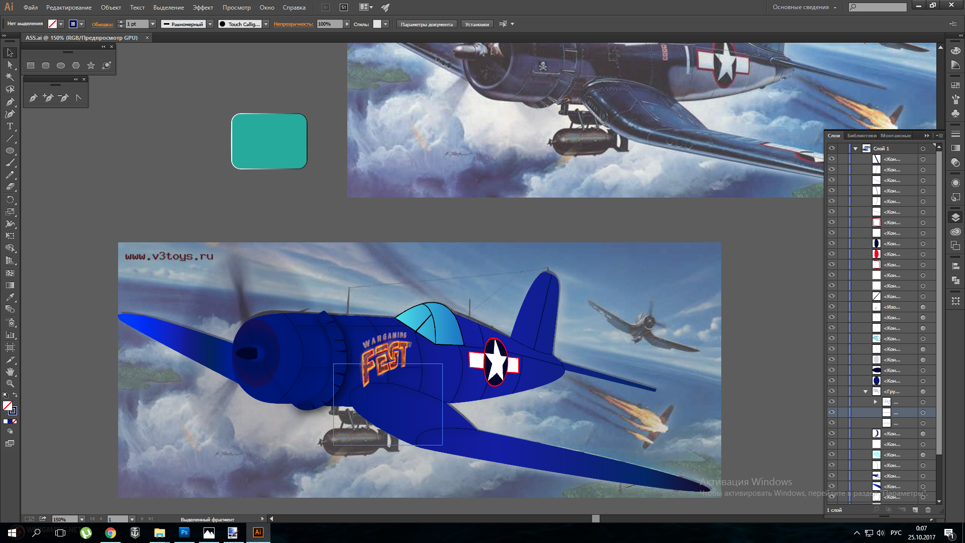Select the Type tool in toolbar
This screenshot has width=965, height=543.
tap(10, 126)
